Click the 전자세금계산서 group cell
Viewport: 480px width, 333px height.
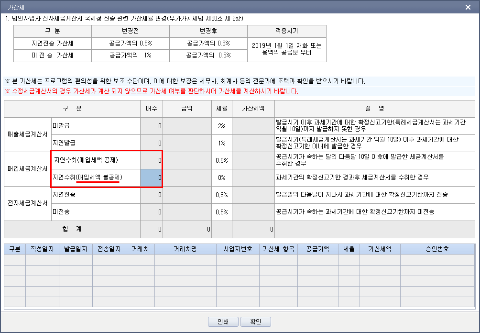point(28,203)
